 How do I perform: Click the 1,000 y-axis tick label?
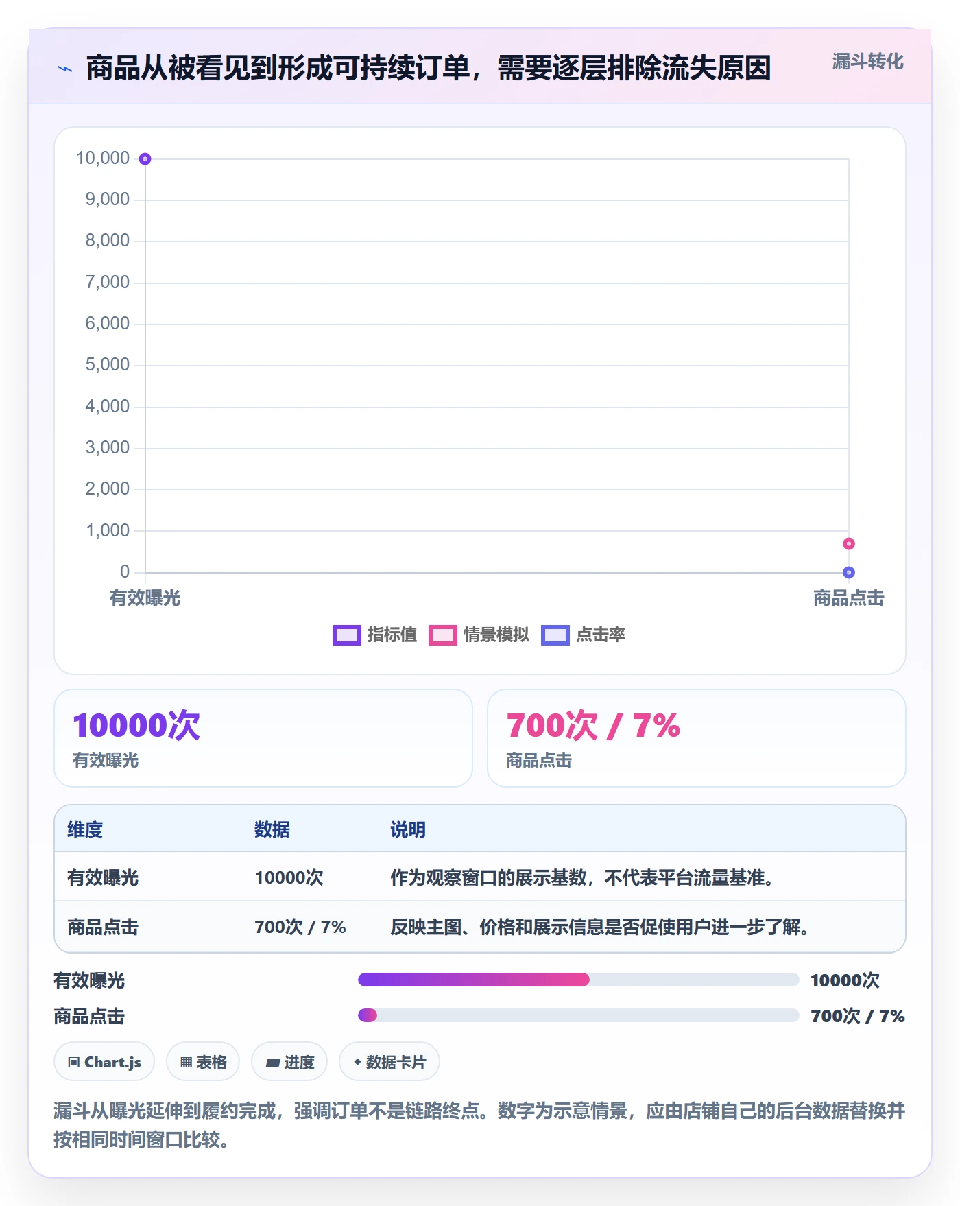[x=107, y=530]
